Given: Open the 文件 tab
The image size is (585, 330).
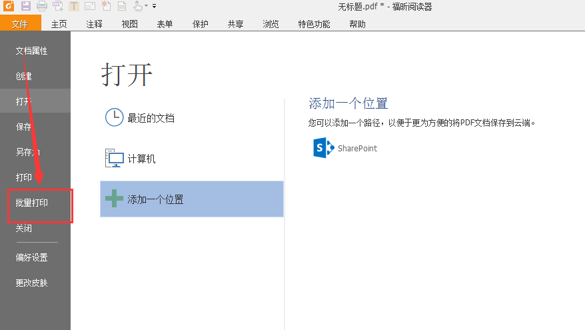Looking at the screenshot, I should 20,23.
